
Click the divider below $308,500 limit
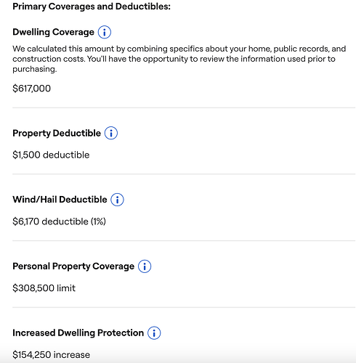pyautogui.click(x=184, y=307)
